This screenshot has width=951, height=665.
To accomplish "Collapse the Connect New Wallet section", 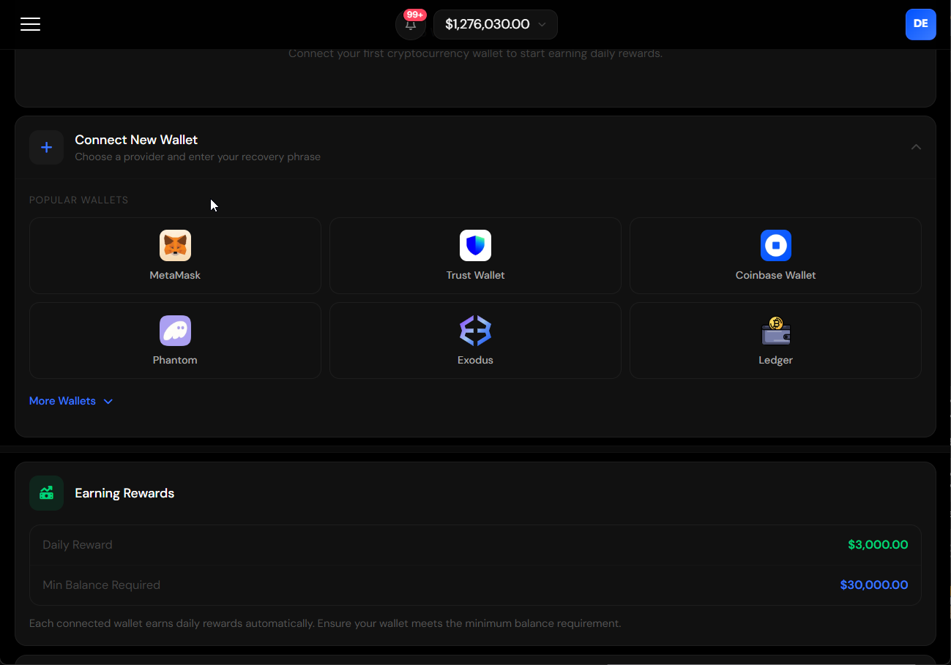I will point(916,147).
